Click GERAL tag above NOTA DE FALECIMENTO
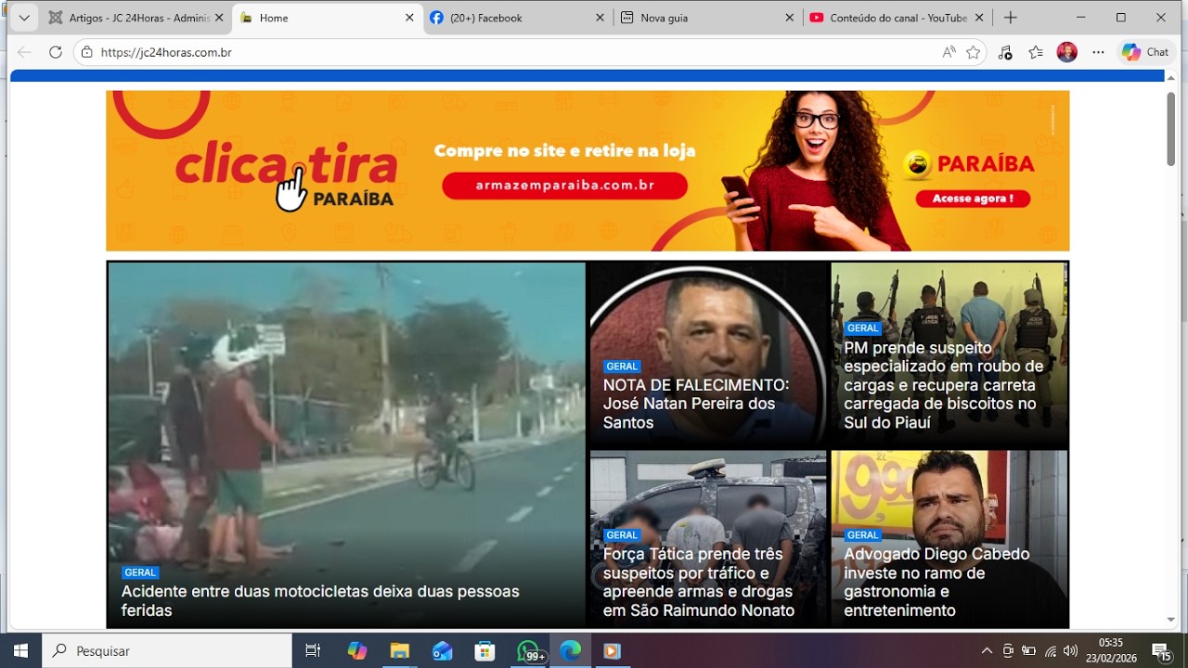 (x=622, y=366)
